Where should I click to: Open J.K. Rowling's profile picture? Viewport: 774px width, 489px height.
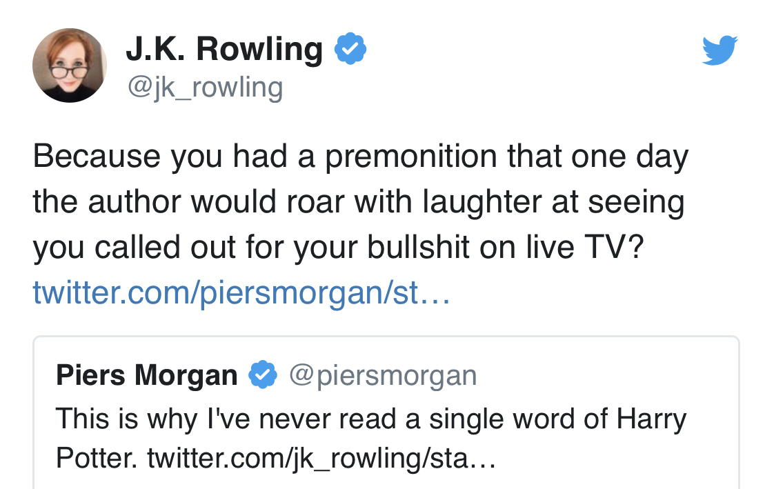(x=70, y=66)
